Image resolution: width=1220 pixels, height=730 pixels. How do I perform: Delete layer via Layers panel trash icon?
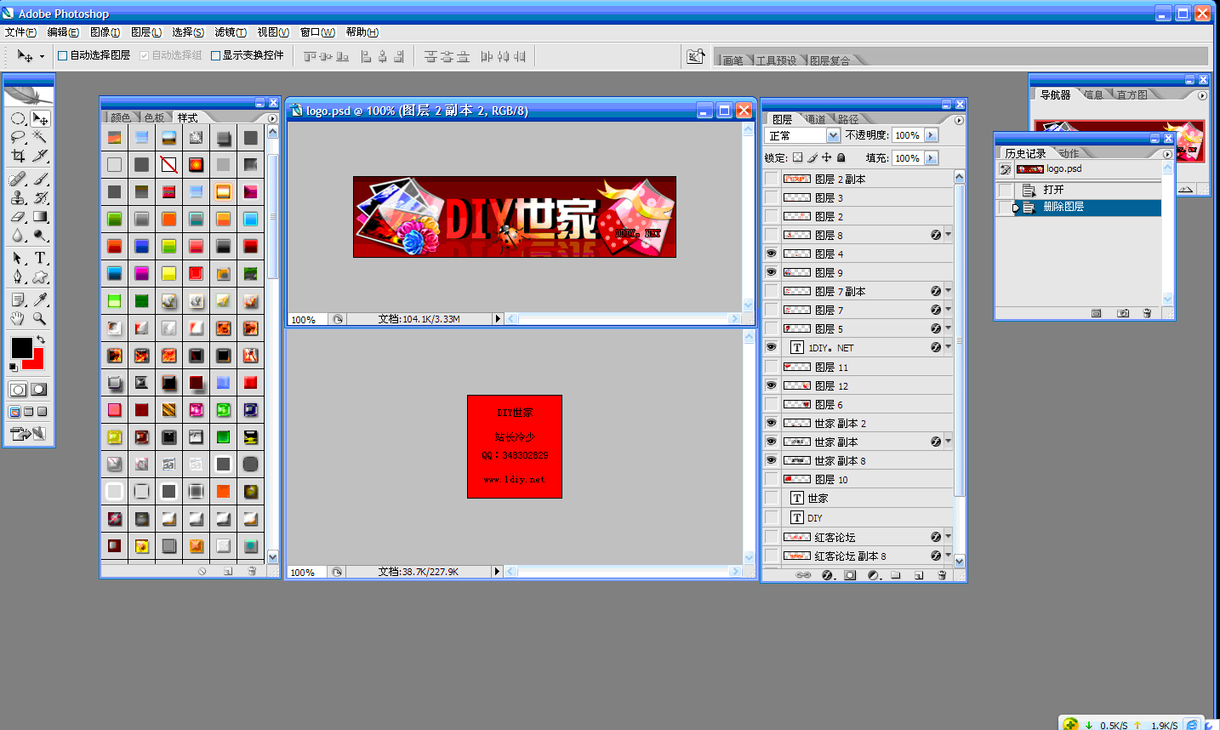[942, 575]
